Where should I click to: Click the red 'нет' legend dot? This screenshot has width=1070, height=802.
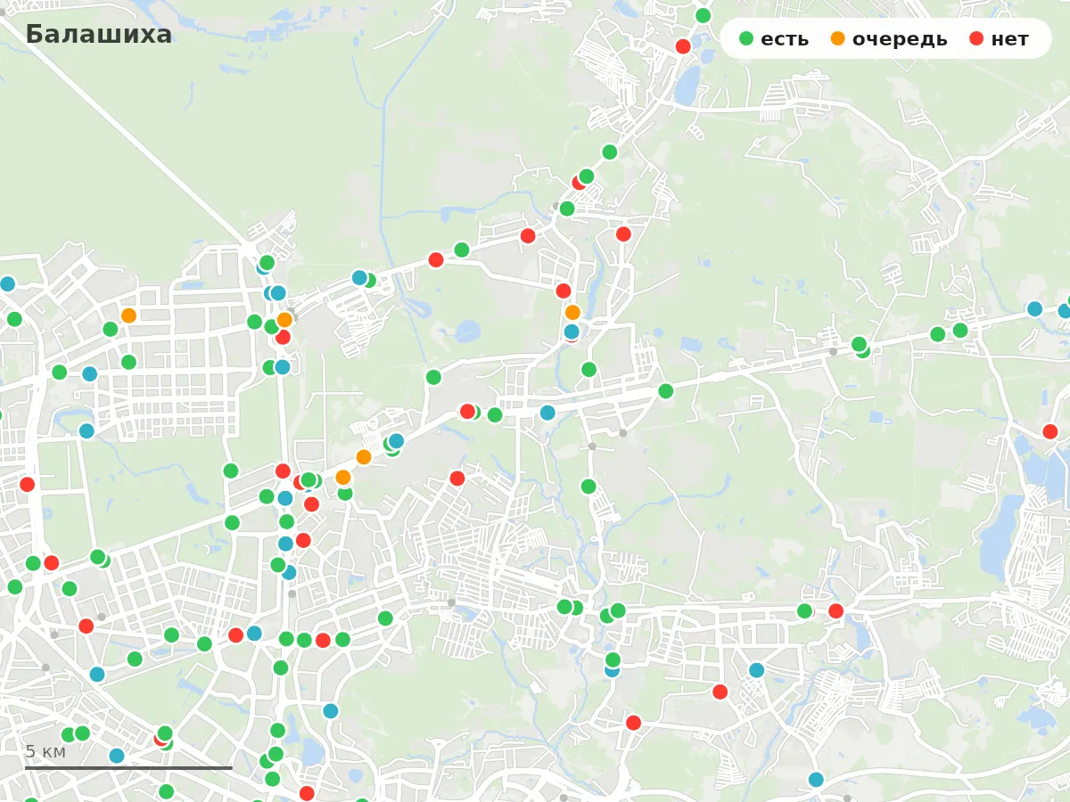click(x=976, y=38)
